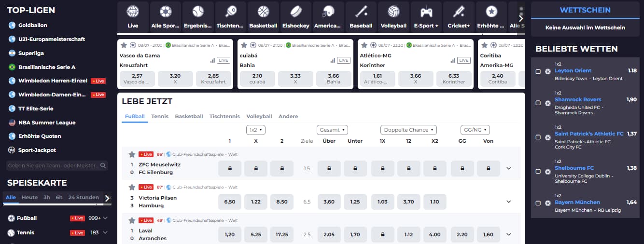Select the 24 Stunden time filter
The height and width of the screenshot is (244, 644).
pos(84,198)
